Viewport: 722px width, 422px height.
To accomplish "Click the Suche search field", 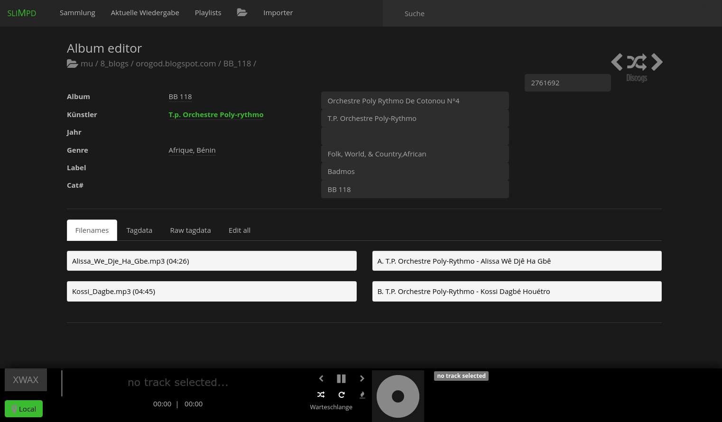I will coord(550,14).
